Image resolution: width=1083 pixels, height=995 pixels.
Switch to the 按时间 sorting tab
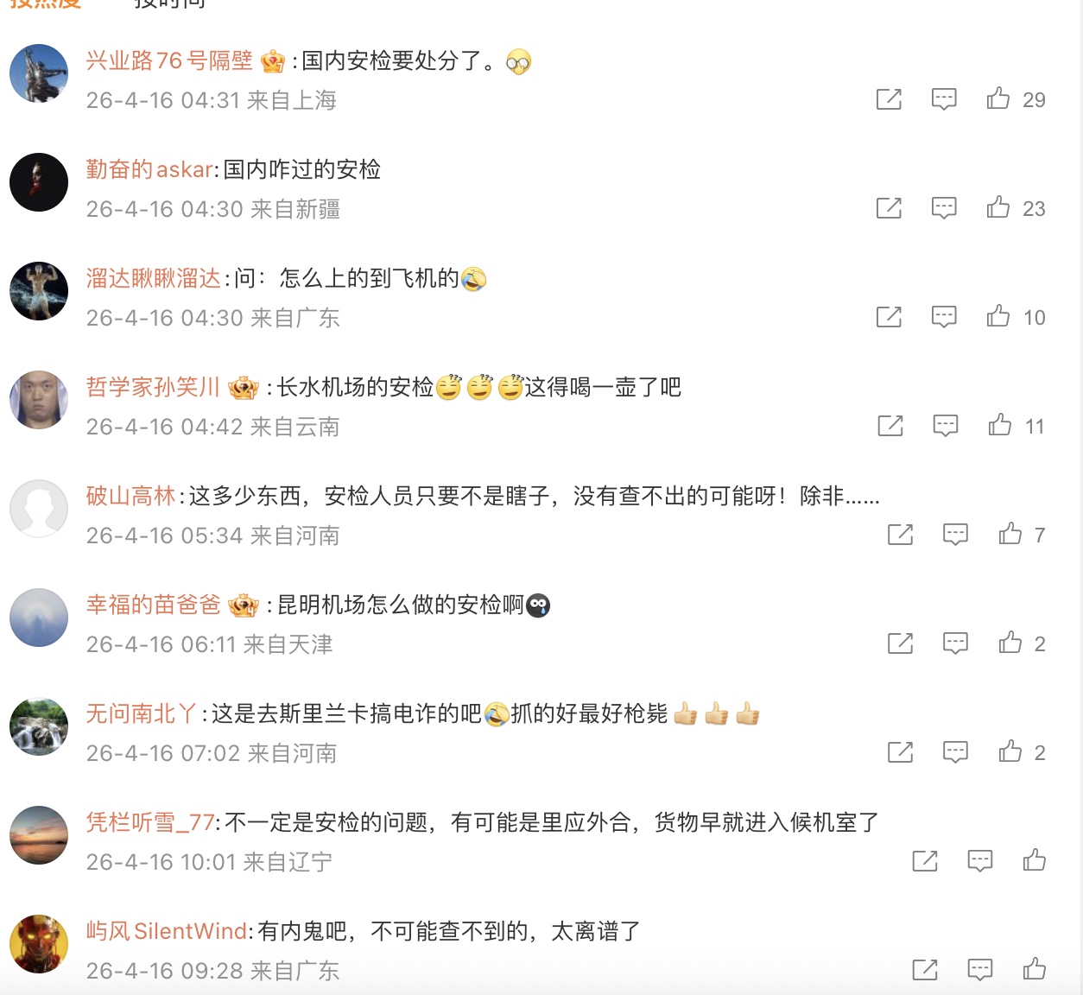tap(170, 3)
